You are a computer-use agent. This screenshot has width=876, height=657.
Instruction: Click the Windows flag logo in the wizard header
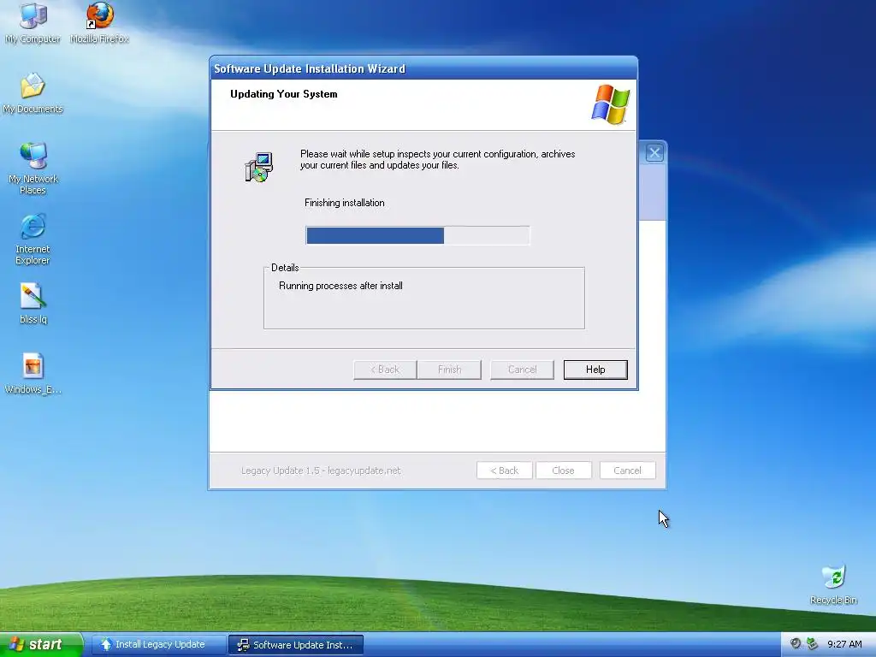click(611, 104)
